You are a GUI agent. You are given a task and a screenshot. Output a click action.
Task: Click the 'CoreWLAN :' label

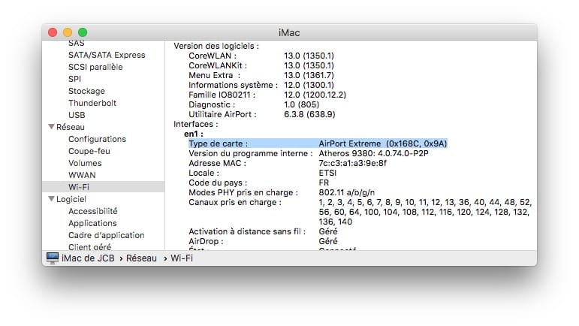[x=213, y=56]
